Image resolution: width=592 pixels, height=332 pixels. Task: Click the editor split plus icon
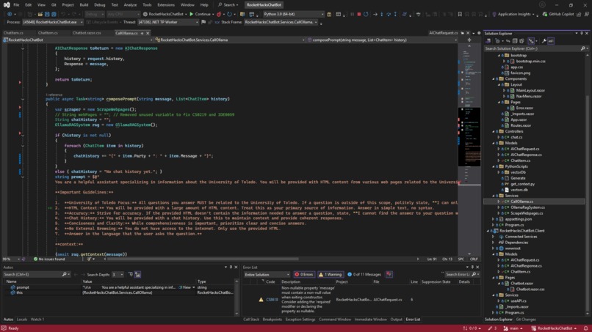click(x=469, y=40)
